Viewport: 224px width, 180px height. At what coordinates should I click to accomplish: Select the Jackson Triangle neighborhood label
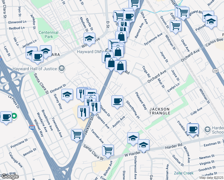160,111
